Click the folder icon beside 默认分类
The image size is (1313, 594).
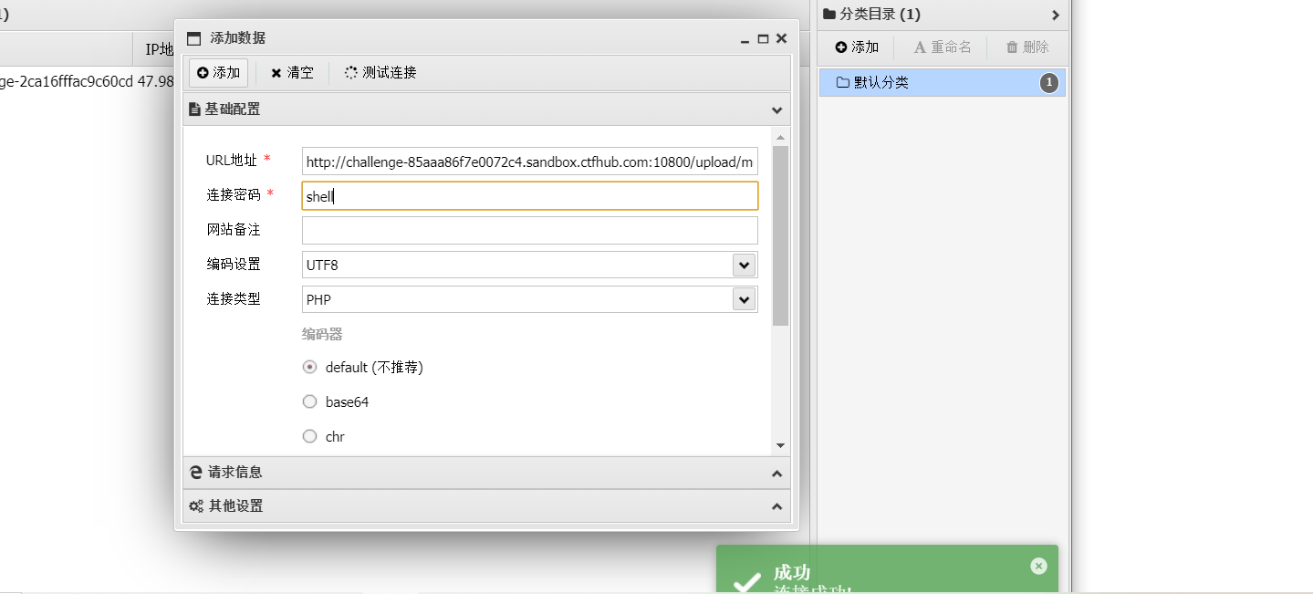[842, 82]
